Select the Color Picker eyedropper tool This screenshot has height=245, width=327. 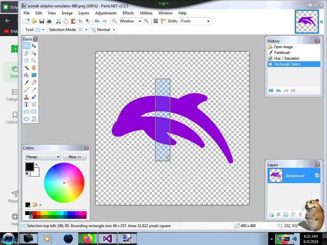(x=34, y=90)
